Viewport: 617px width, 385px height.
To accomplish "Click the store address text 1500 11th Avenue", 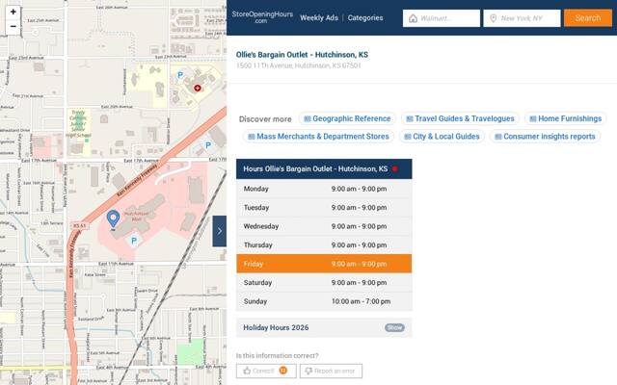I will click(298, 65).
